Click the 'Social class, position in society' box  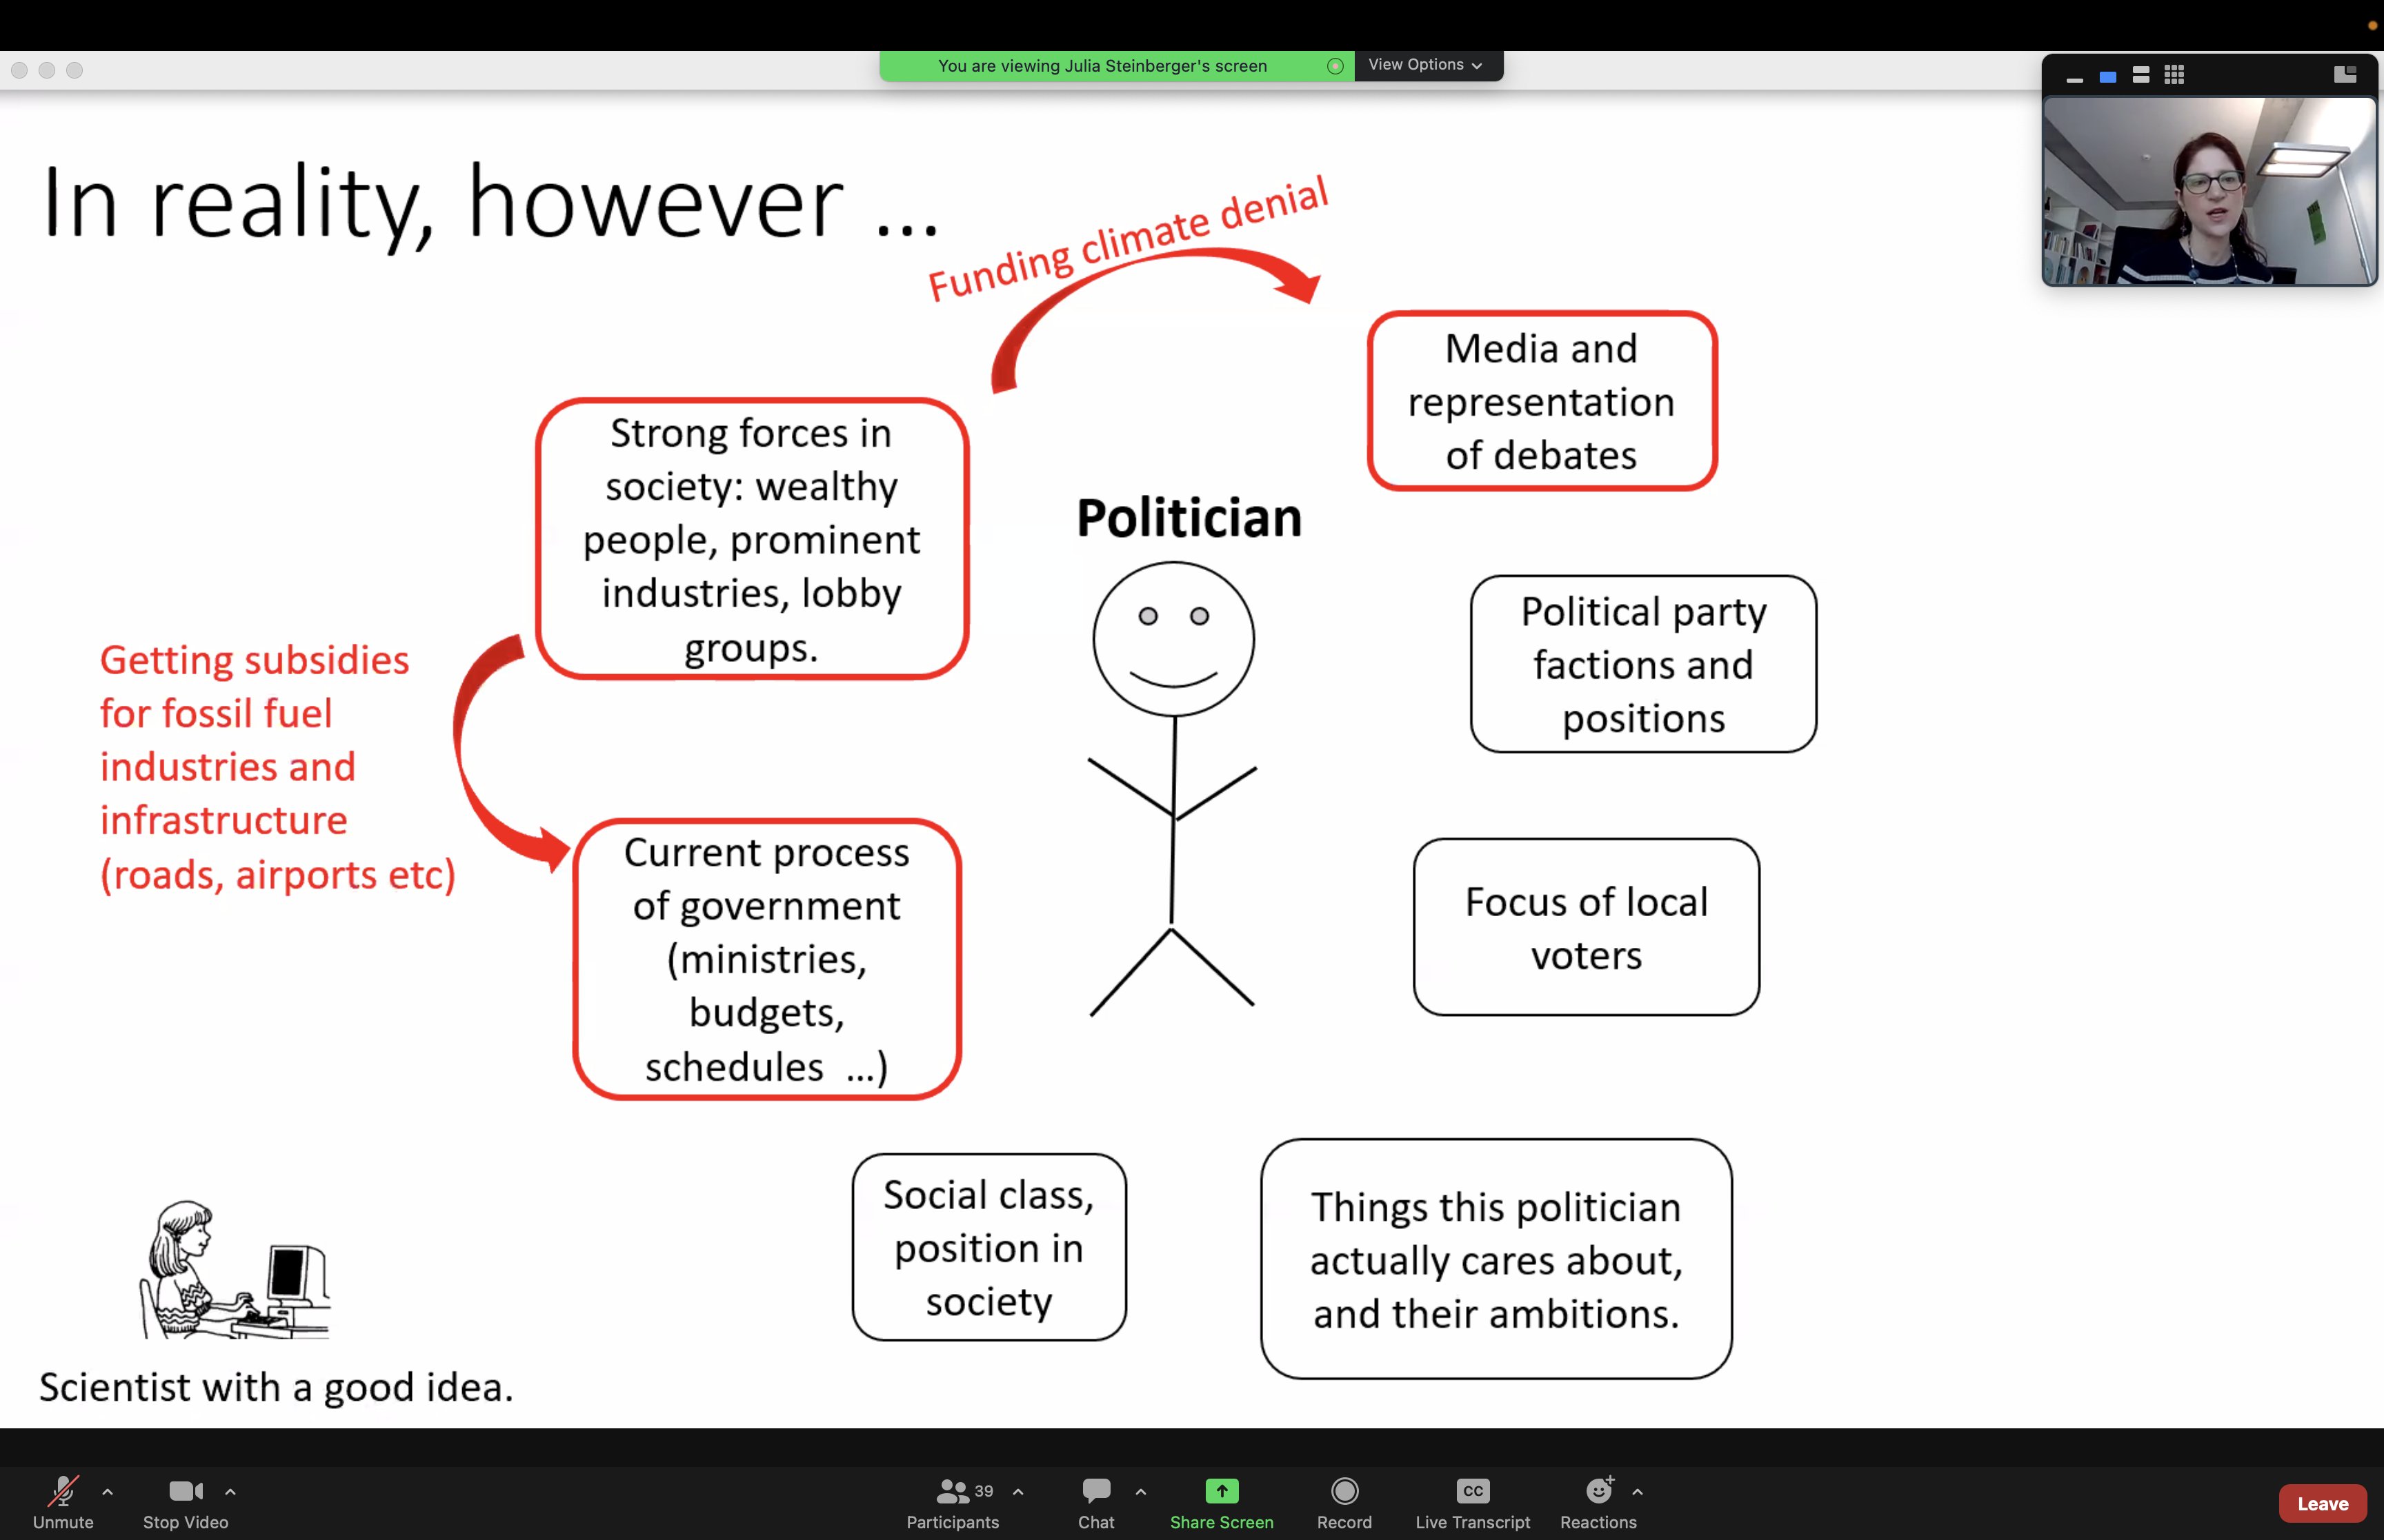pyautogui.click(x=989, y=1247)
